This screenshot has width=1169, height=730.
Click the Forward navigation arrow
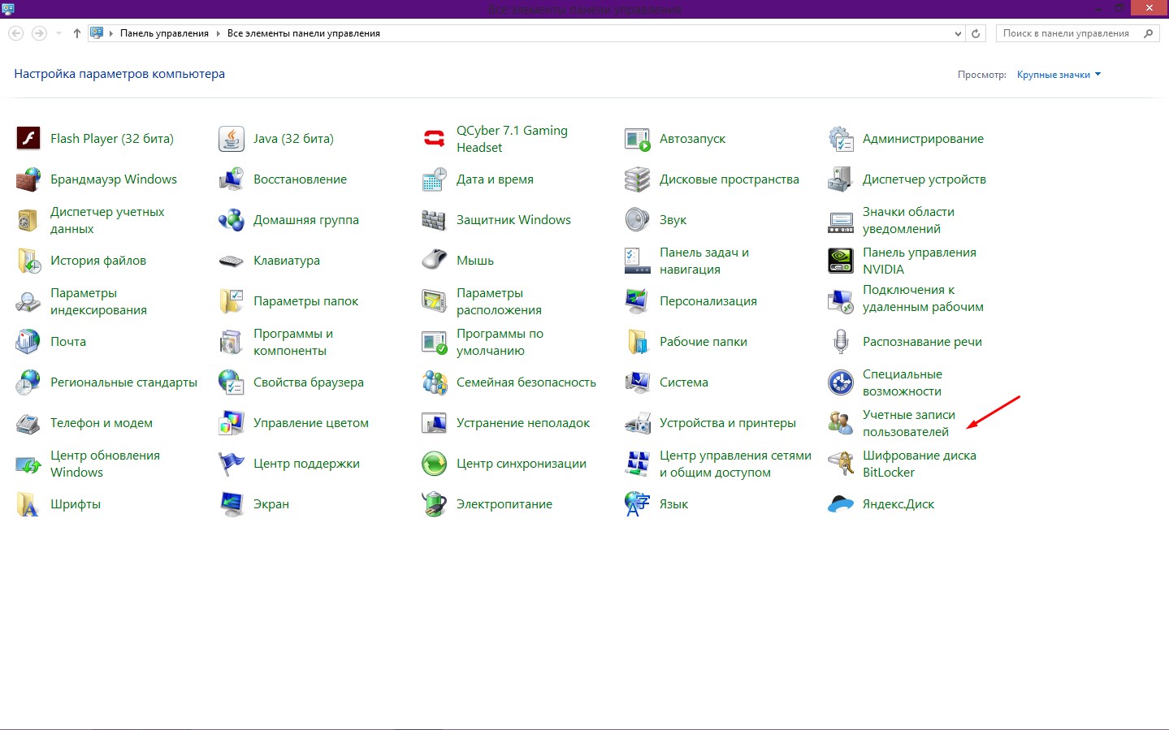[39, 33]
